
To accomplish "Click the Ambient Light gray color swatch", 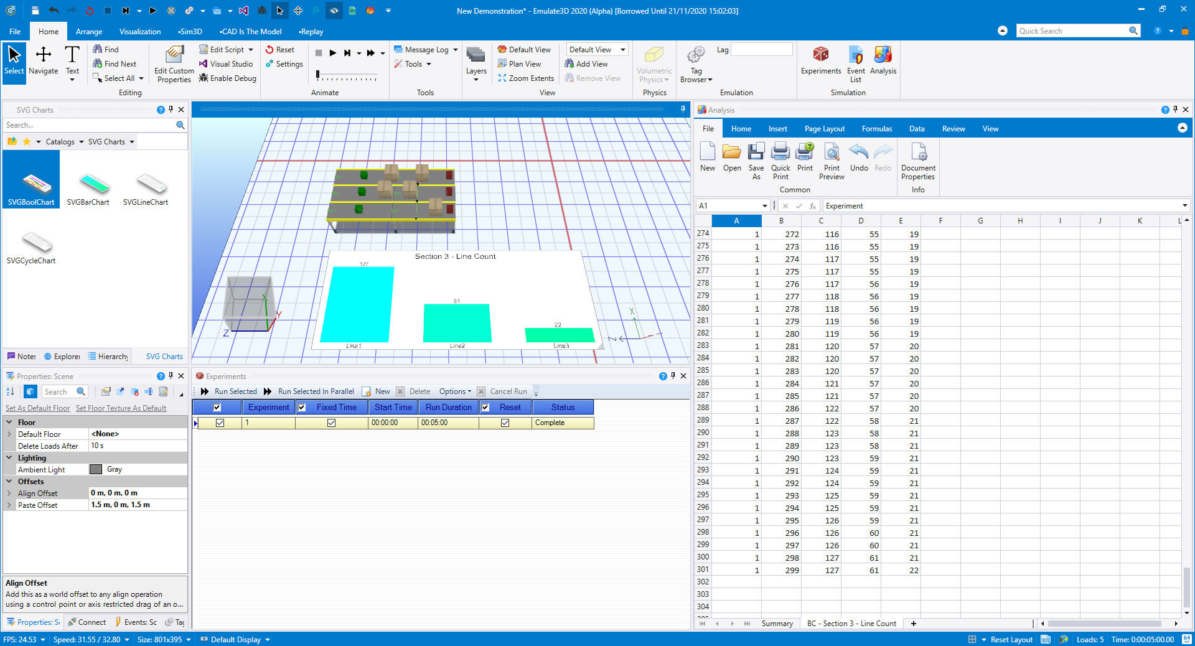I will click(96, 469).
